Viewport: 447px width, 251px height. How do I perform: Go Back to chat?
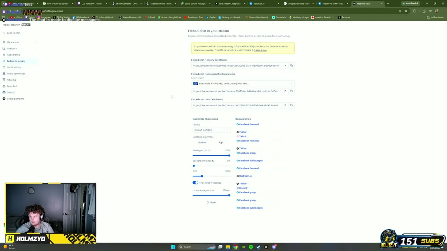tap(13, 33)
